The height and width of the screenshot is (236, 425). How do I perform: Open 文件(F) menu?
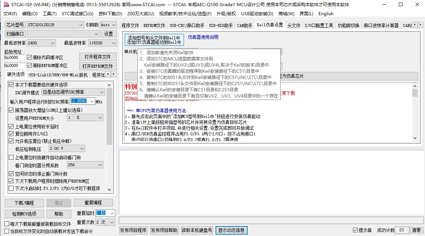tap(10, 13)
